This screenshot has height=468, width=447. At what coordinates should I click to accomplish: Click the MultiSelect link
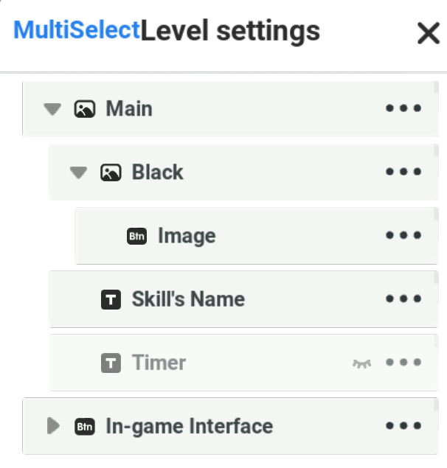click(x=77, y=30)
